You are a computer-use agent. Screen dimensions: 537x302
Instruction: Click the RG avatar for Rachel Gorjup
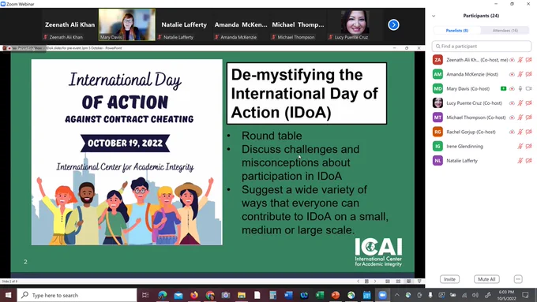pos(437,132)
